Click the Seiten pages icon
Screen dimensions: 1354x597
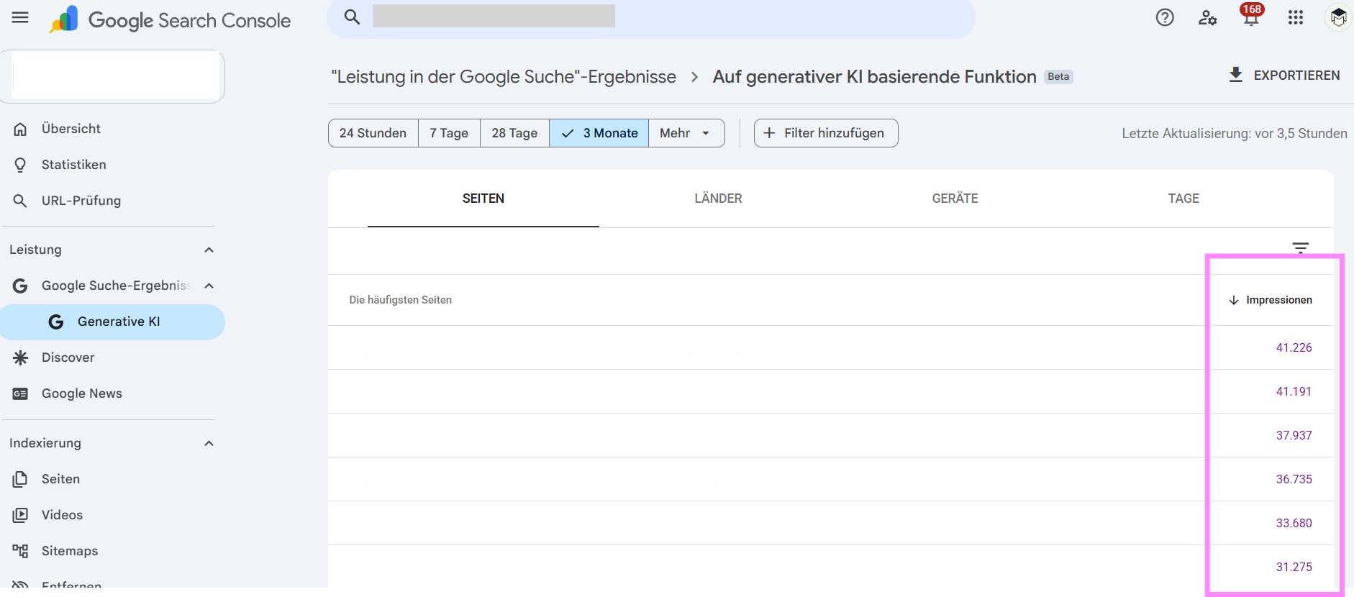[20, 479]
